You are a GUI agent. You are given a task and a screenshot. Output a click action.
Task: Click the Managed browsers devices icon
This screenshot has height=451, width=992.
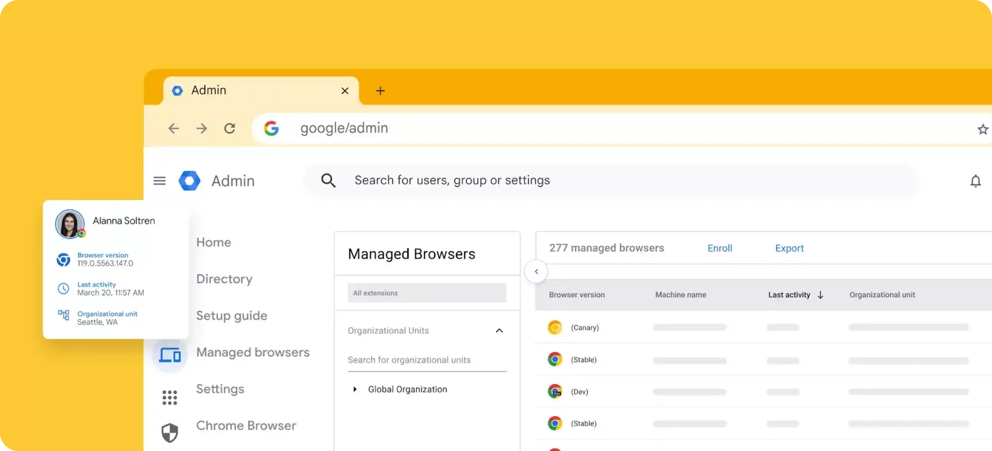[x=169, y=355]
